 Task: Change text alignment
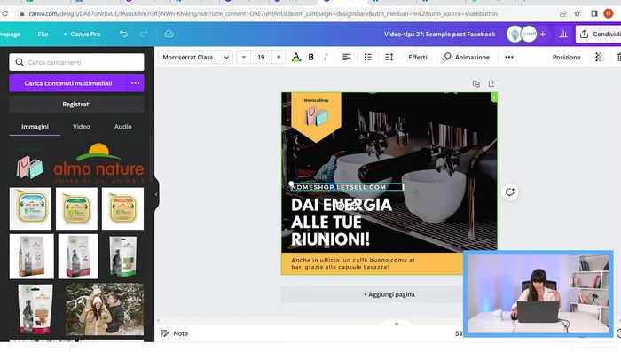(347, 57)
